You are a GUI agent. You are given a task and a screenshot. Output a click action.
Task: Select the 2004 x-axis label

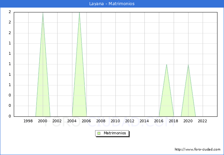click(x=72, y=121)
